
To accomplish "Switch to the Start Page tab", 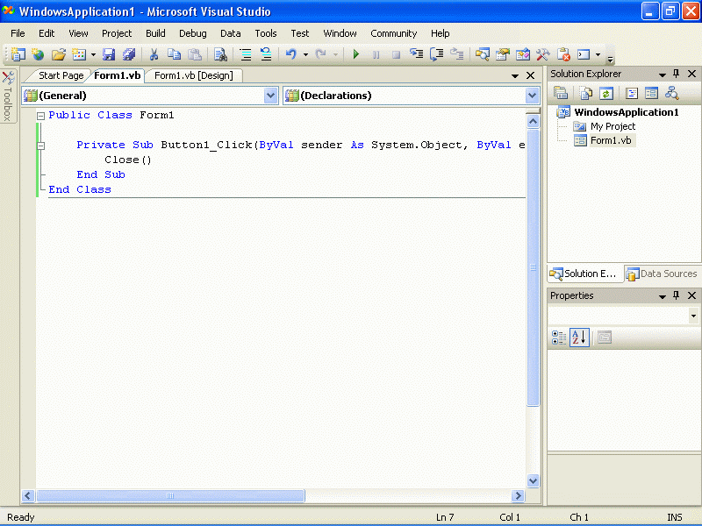I will click(61, 75).
